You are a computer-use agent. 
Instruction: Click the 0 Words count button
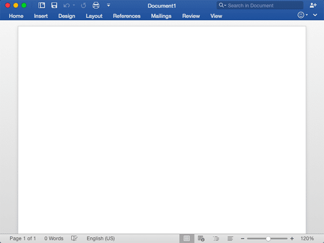pos(54,238)
